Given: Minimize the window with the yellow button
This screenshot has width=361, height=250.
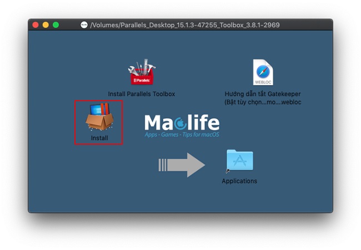Looking at the screenshot, I should (46, 25).
